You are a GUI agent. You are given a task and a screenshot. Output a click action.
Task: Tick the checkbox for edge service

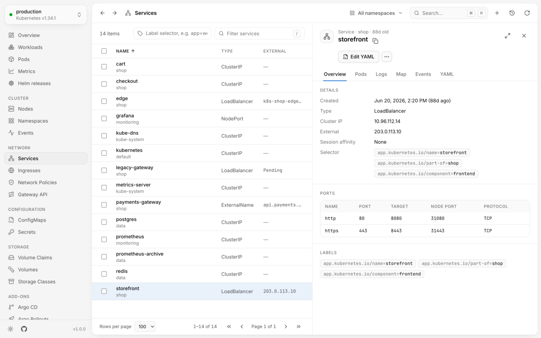104,101
